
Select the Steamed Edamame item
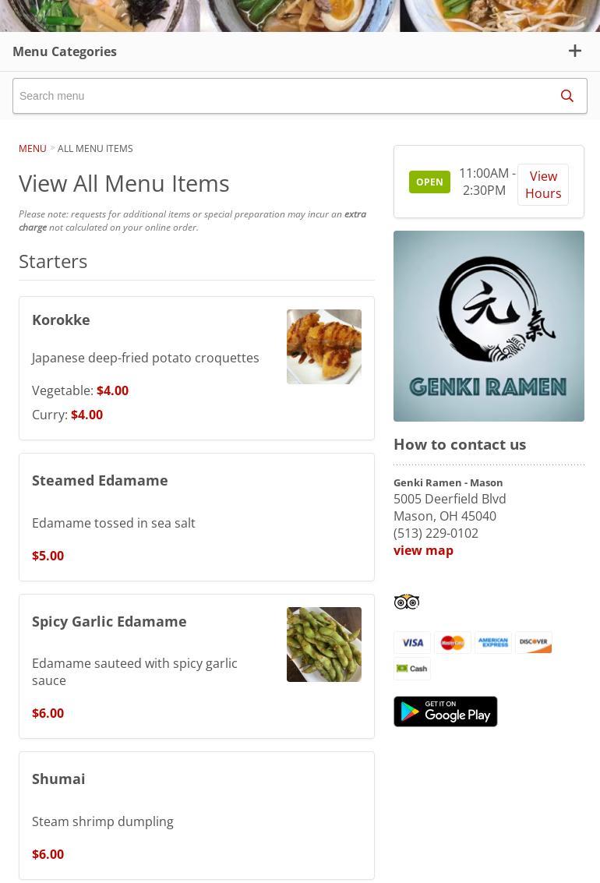pyautogui.click(x=196, y=517)
